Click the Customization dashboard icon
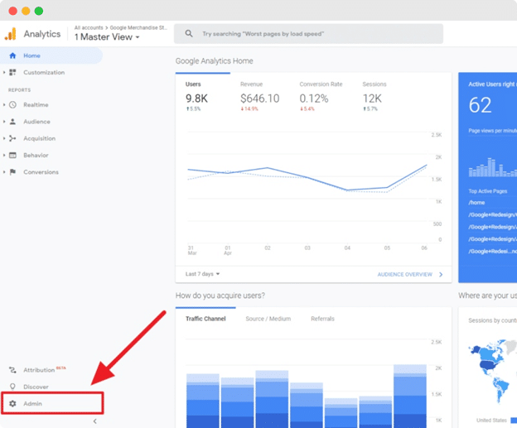517x428 pixels. click(12, 73)
